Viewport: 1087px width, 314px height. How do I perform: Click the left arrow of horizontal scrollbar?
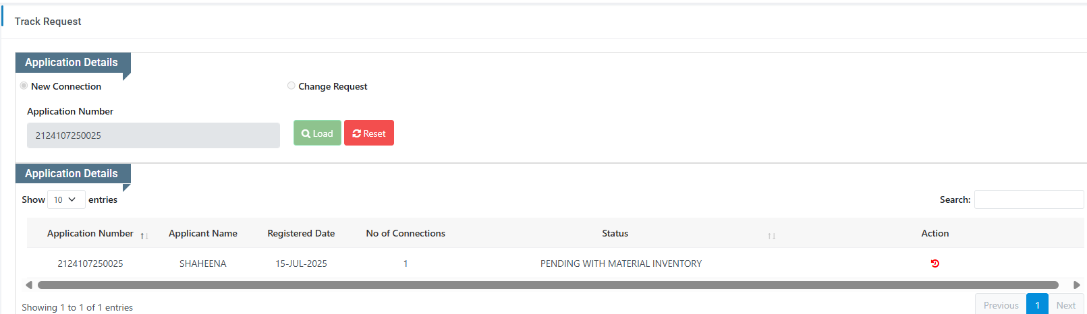[x=29, y=285]
